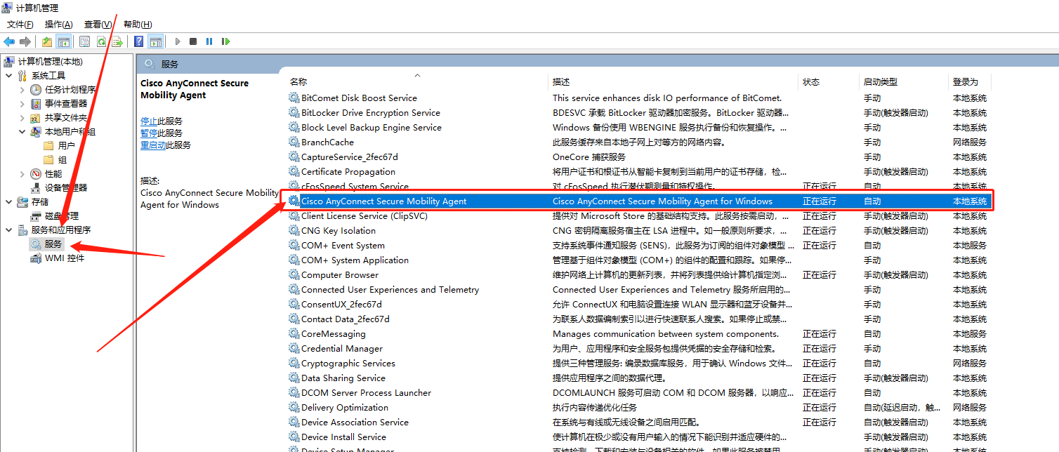
Task: Click the start service play icon
Action: [178, 41]
